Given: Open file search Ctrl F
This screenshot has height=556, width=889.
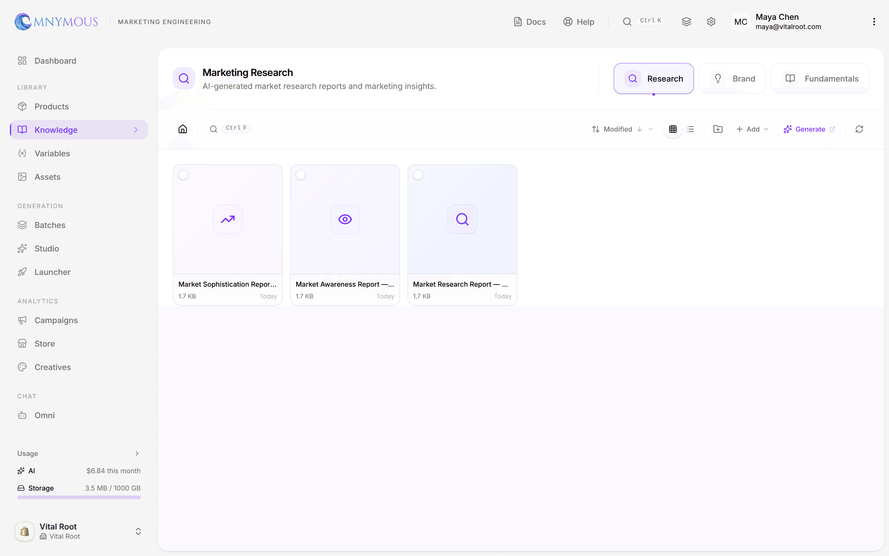Looking at the screenshot, I should tap(230, 129).
